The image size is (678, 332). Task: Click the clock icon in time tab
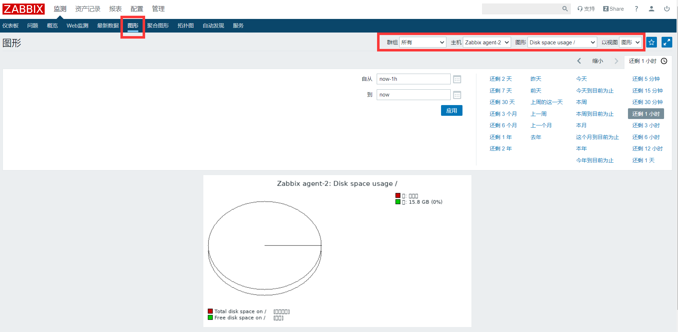(664, 61)
